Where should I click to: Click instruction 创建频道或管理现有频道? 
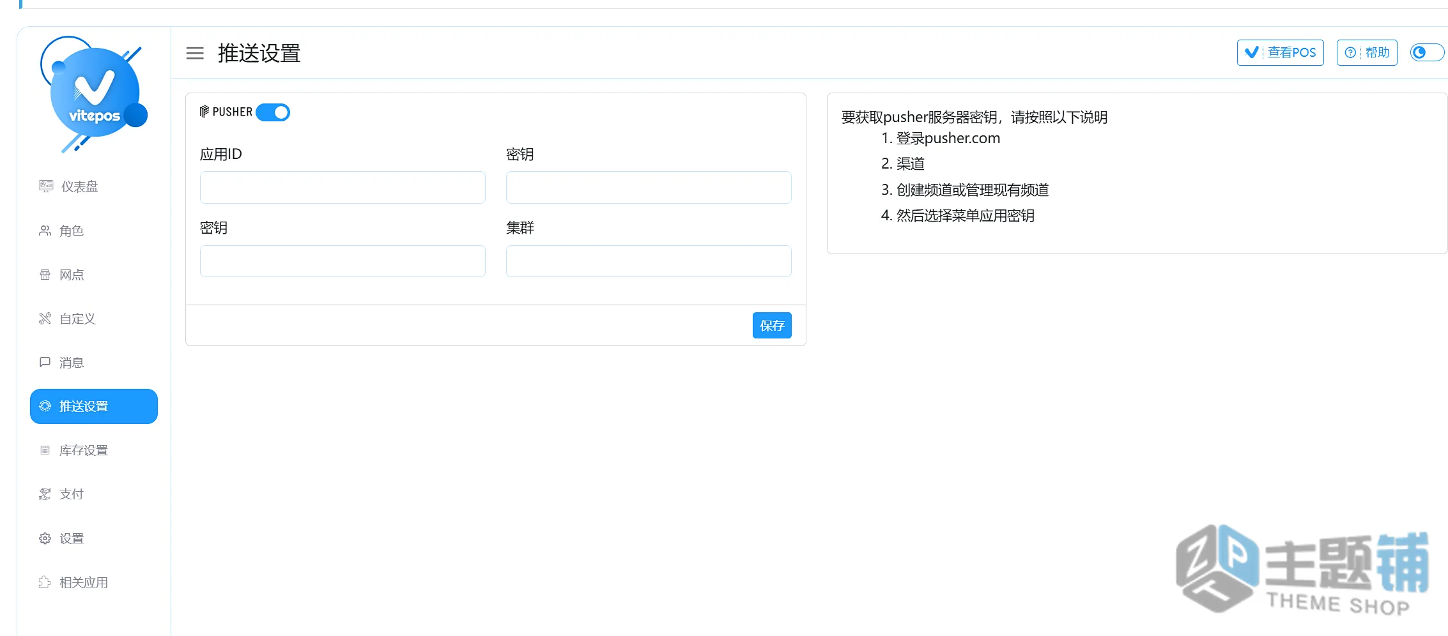pos(973,190)
